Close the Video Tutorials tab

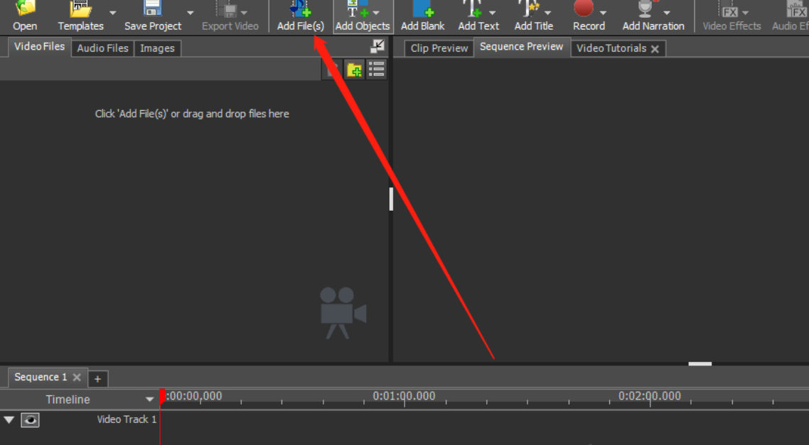pyautogui.click(x=655, y=49)
